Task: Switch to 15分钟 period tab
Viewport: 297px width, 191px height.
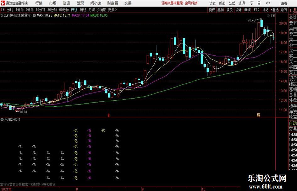Action: tap(41, 10)
